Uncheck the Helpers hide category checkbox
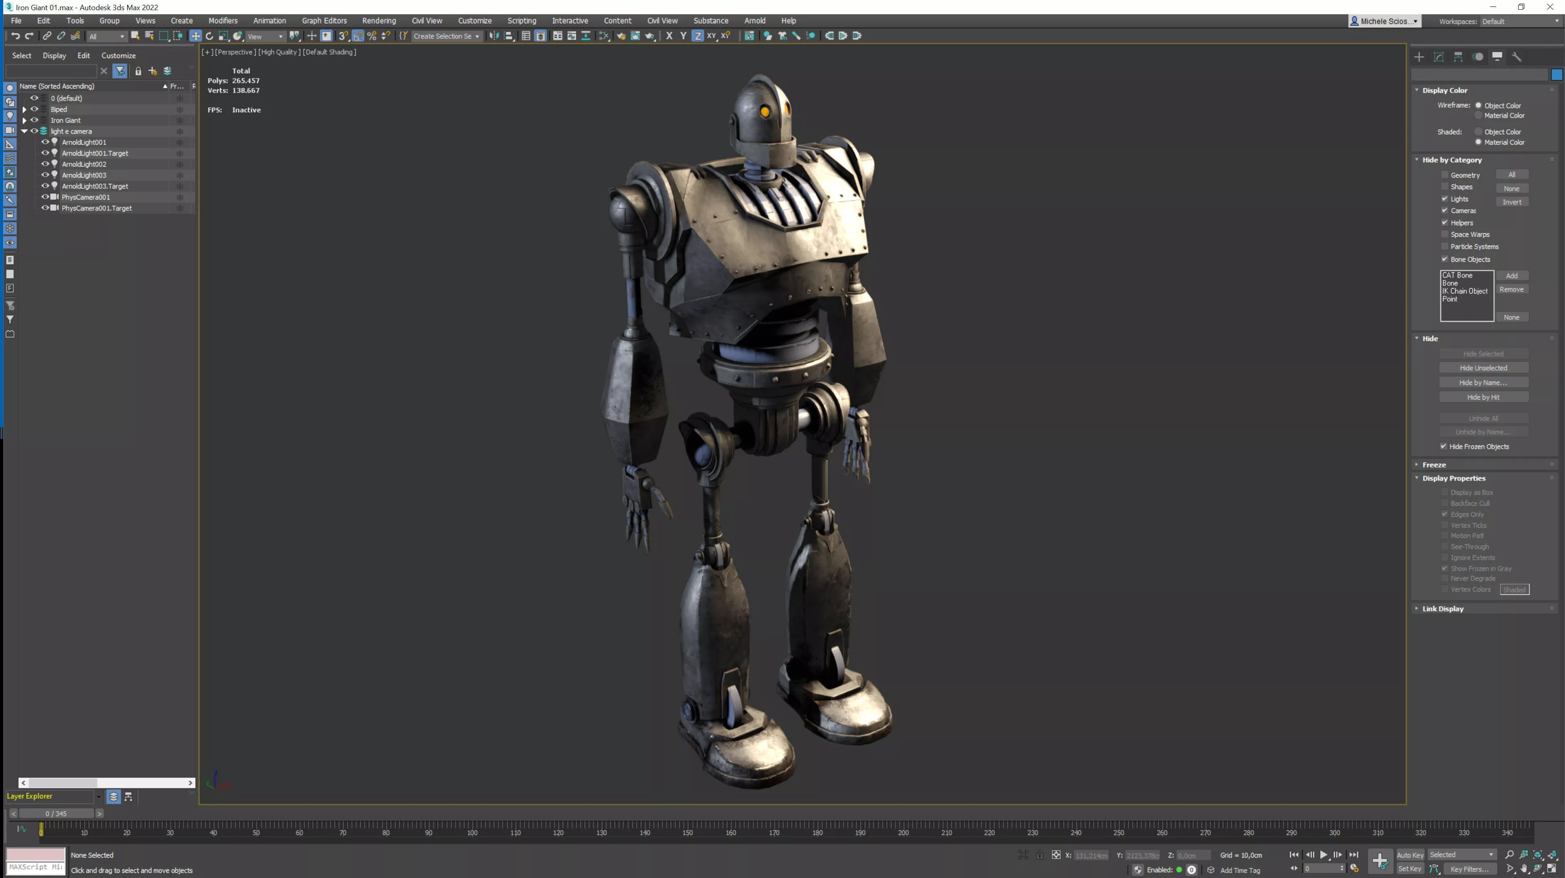The height and width of the screenshot is (878, 1565). pos(1445,223)
